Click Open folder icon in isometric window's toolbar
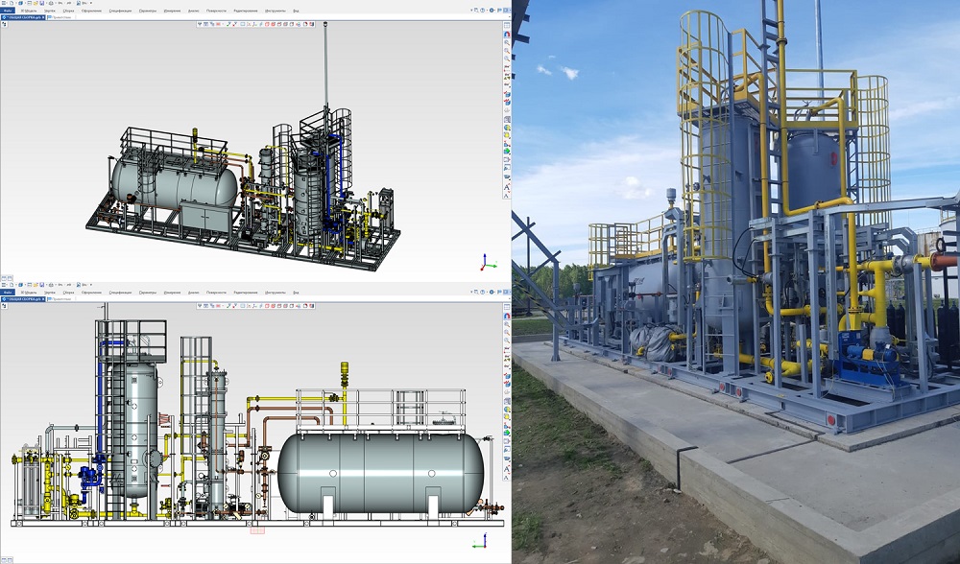The height and width of the screenshot is (564, 960). 36,3
